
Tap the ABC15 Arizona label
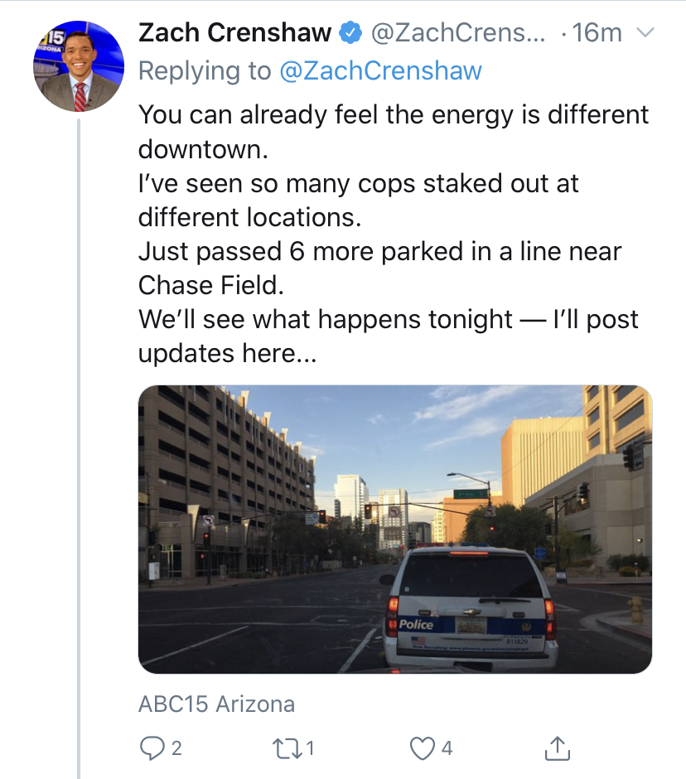tap(216, 704)
